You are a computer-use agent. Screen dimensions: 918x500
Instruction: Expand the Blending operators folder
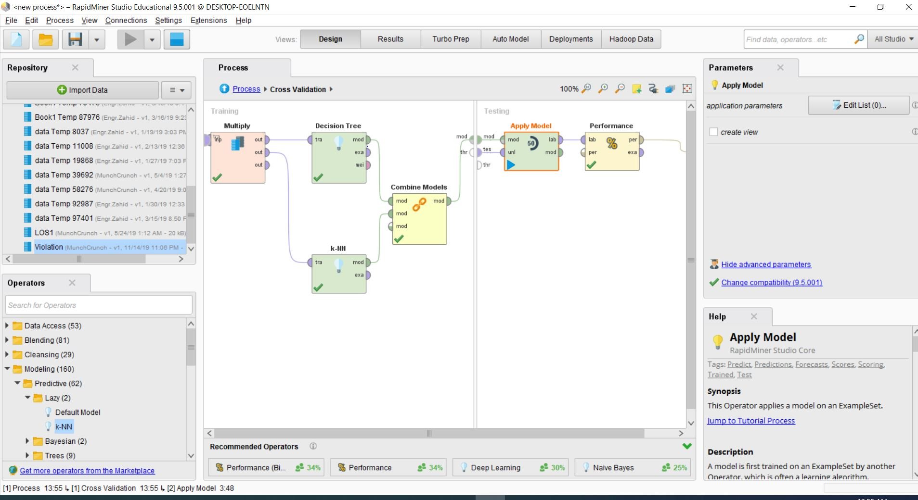coord(7,340)
